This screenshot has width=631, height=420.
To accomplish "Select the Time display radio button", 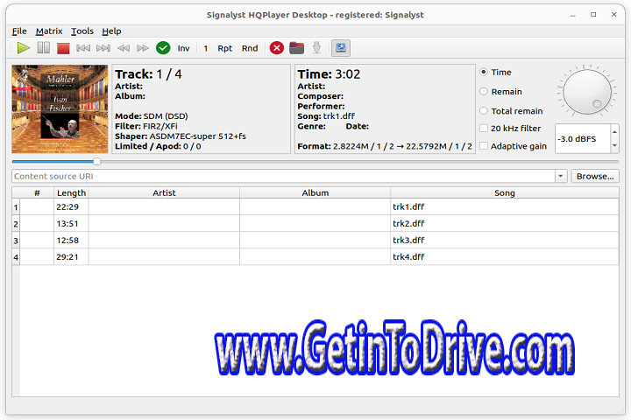I will pos(495,73).
